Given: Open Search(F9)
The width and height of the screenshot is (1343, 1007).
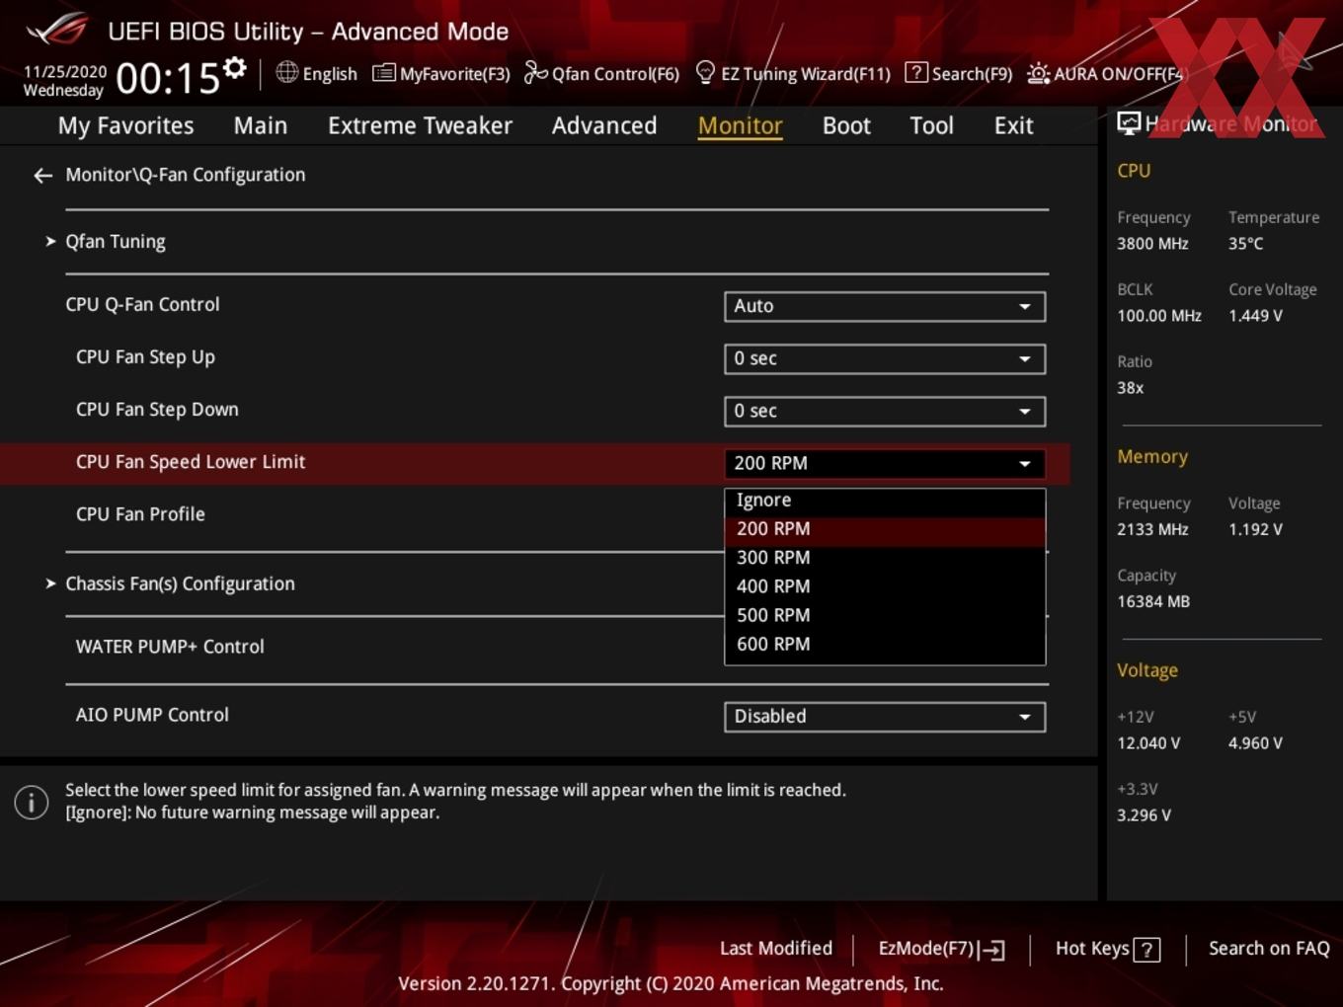Looking at the screenshot, I should tap(959, 73).
